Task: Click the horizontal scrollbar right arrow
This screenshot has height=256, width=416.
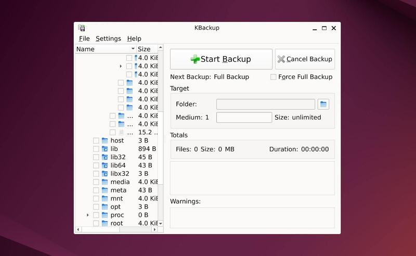Action: [154, 229]
